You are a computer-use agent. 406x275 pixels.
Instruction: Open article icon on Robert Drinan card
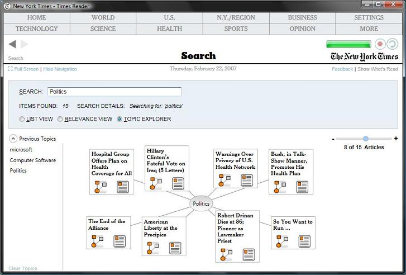pos(249,254)
